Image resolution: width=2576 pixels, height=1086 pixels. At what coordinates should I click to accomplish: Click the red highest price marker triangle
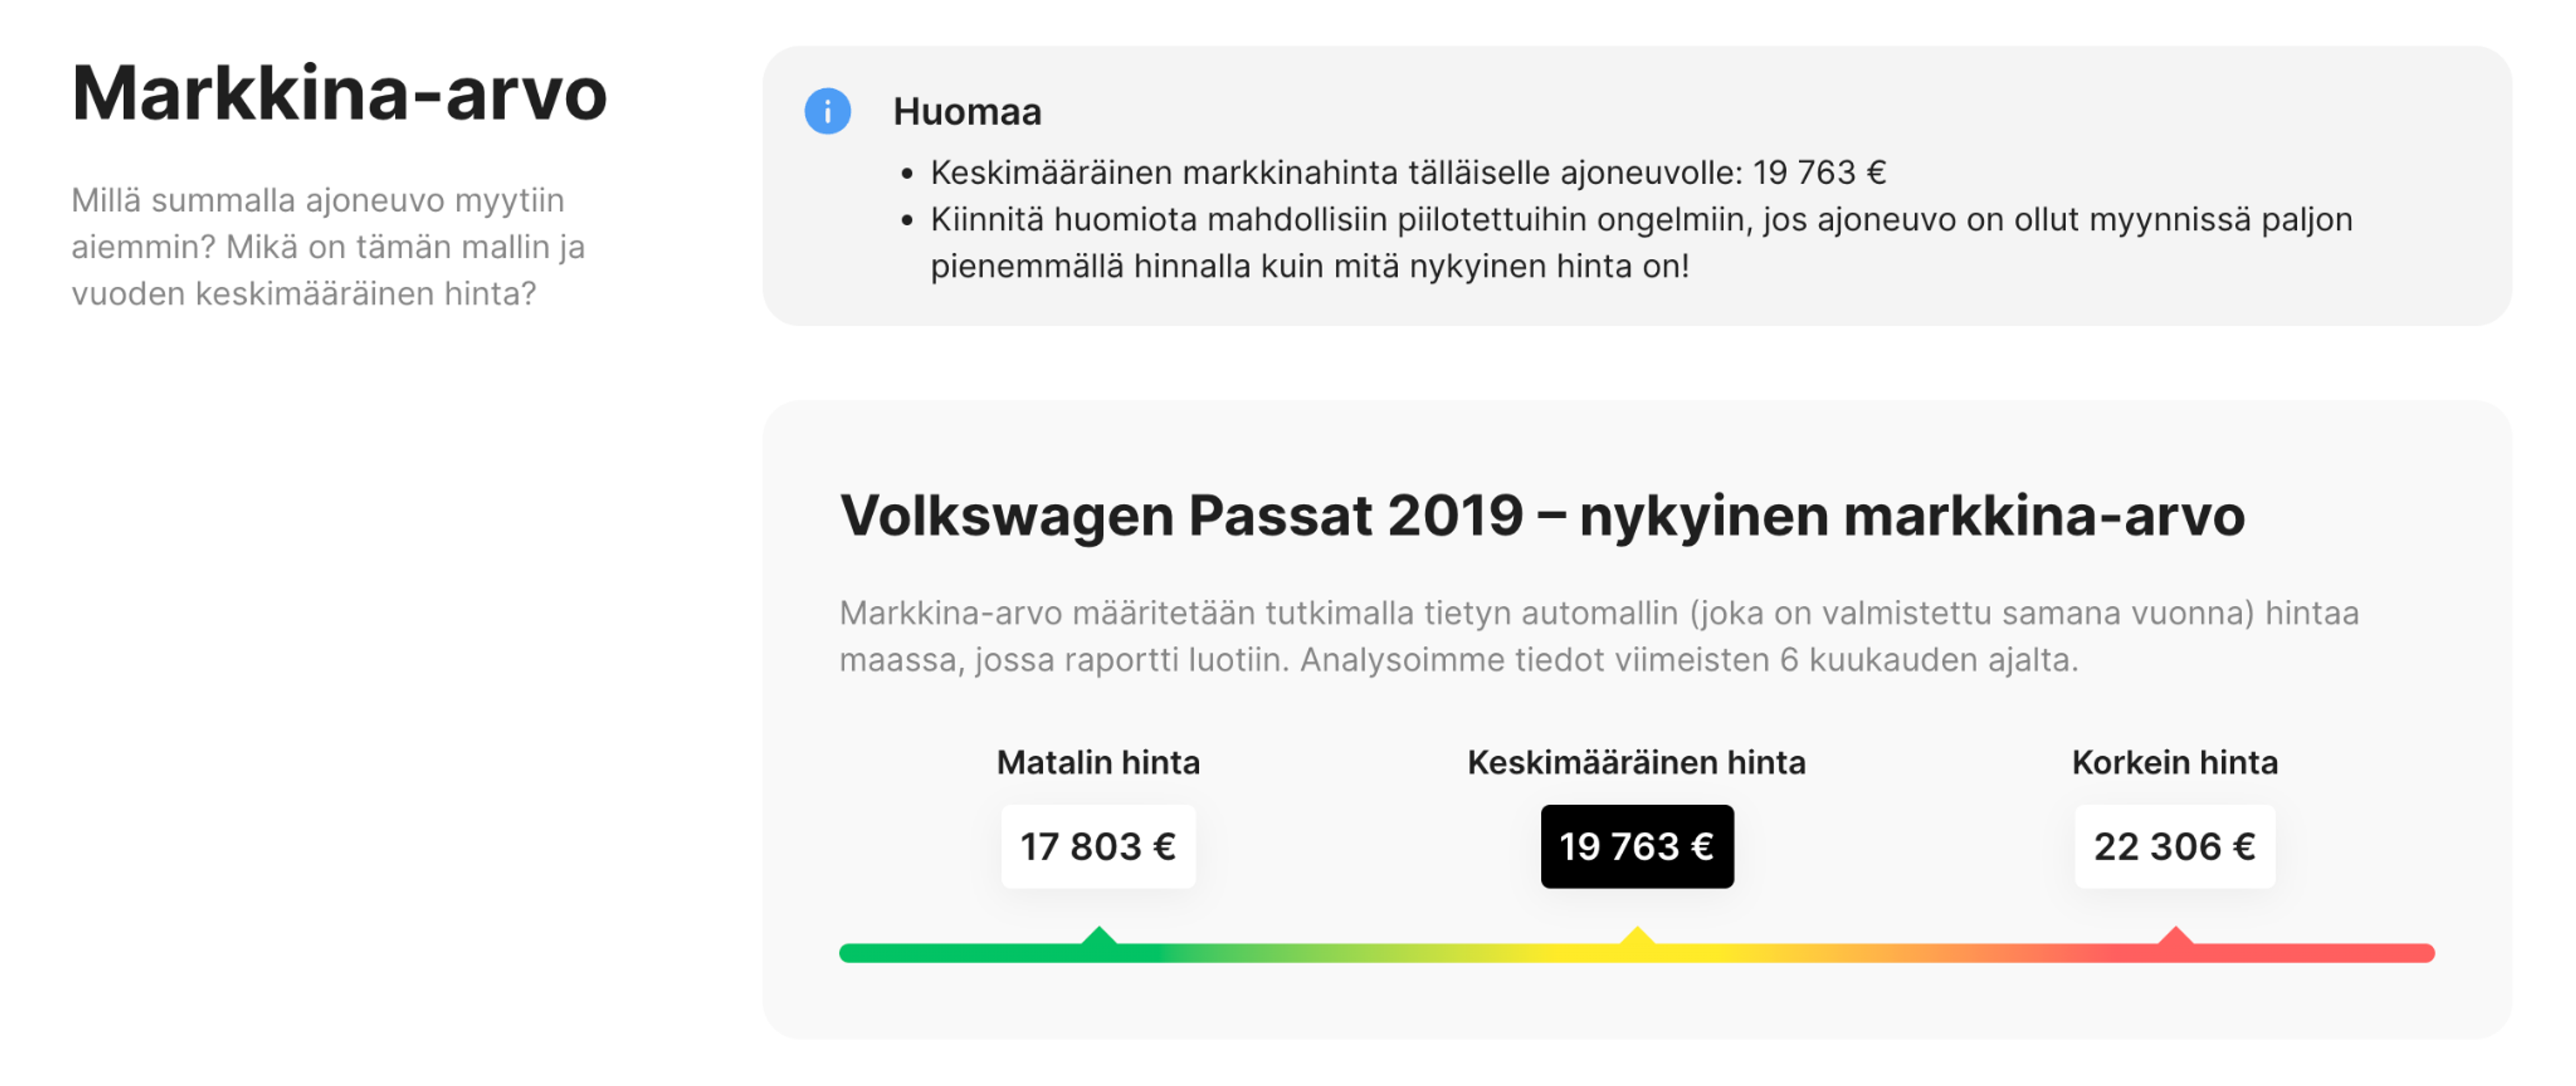click(x=2175, y=935)
